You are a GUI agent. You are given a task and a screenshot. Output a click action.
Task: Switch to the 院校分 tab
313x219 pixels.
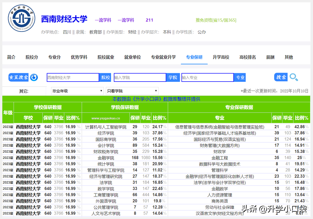[32, 57]
